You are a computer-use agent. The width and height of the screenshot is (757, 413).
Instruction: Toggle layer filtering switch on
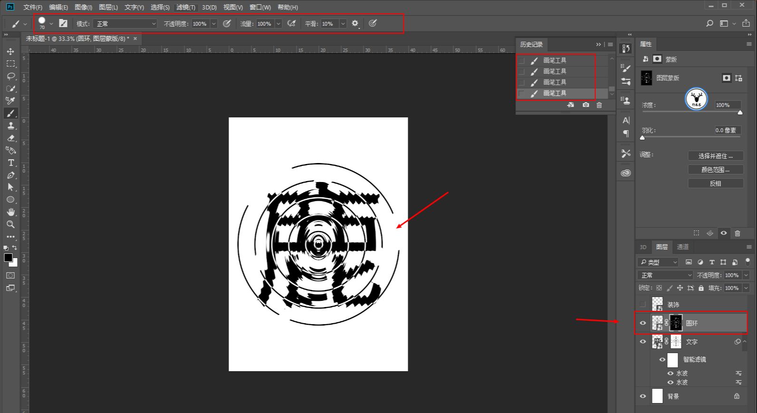(747, 261)
